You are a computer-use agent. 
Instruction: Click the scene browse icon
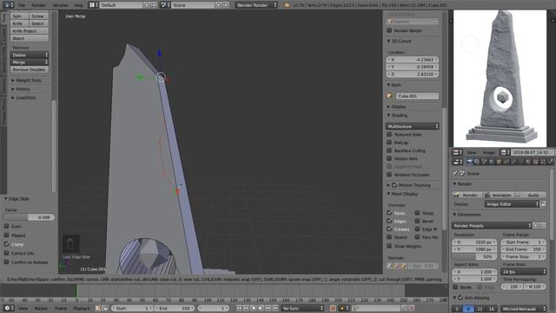coord(165,5)
